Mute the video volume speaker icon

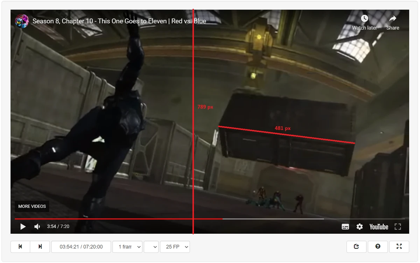[37, 227]
